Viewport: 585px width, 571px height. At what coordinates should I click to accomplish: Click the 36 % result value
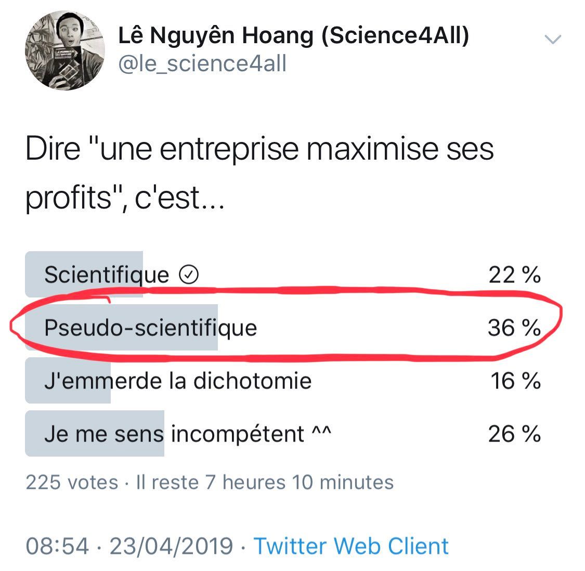tap(514, 328)
